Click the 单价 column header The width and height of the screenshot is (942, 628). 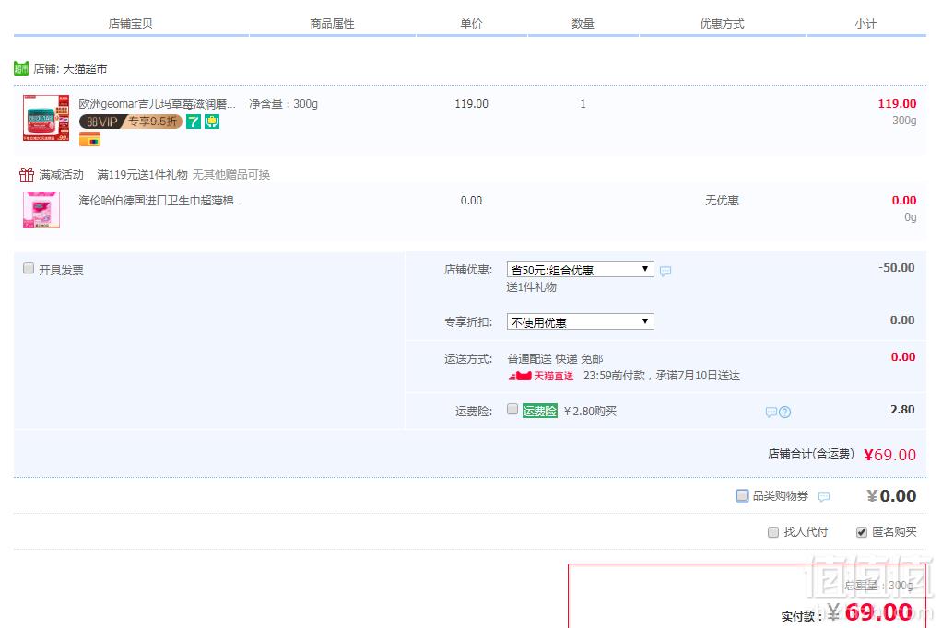[x=472, y=23]
